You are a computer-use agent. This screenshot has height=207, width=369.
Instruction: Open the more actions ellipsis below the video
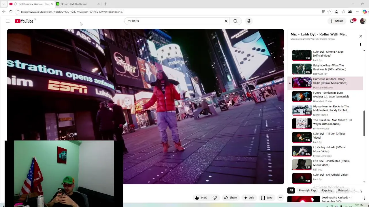280,198
